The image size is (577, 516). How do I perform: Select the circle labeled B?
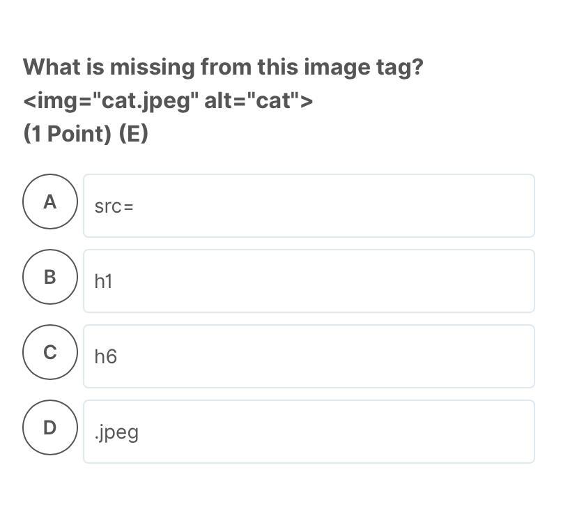coord(49,277)
